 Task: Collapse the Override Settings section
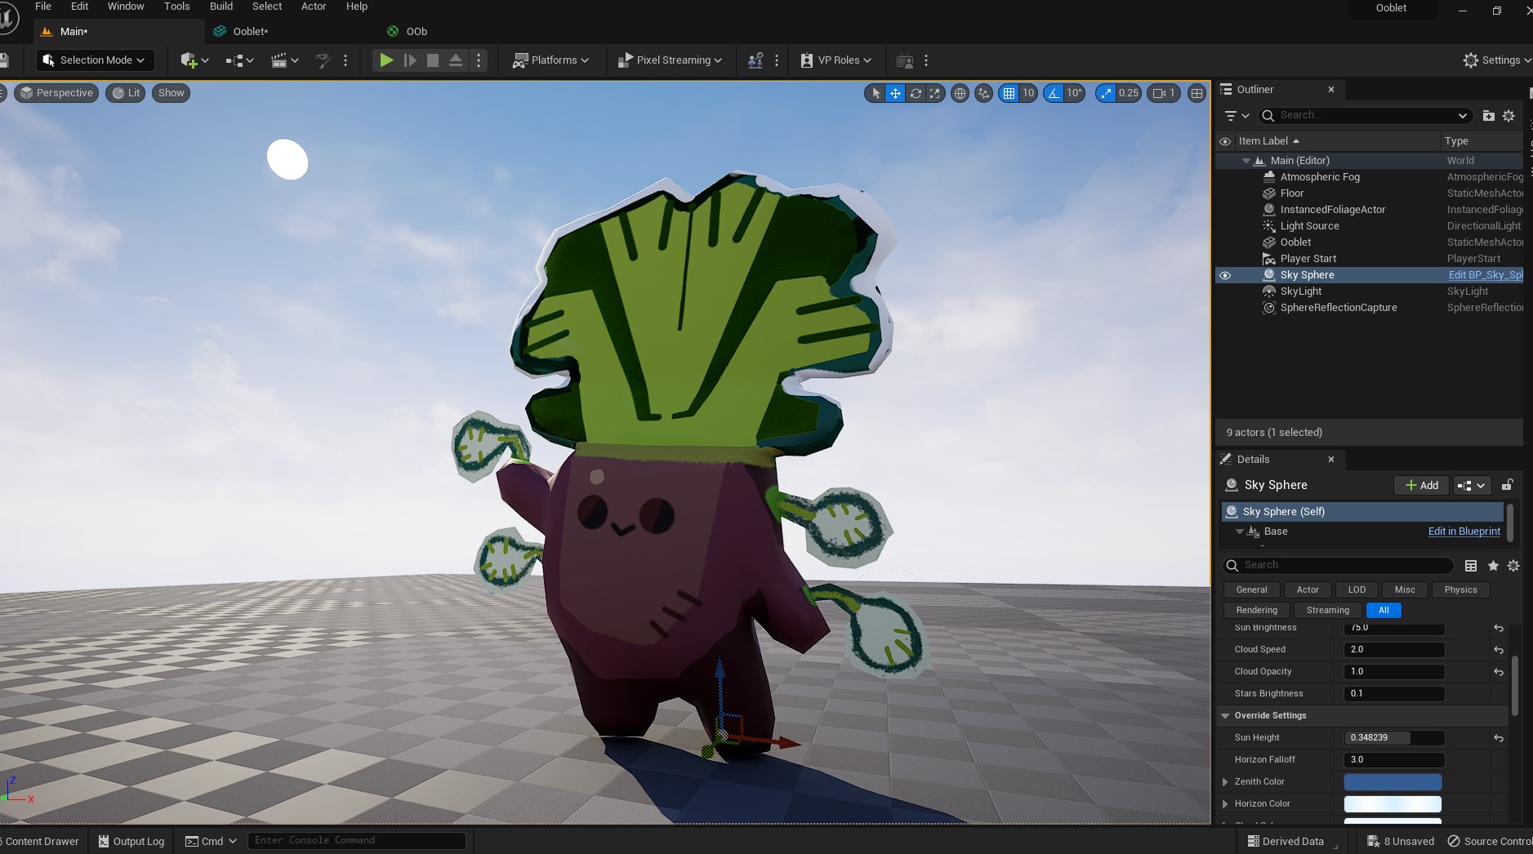pos(1225,716)
